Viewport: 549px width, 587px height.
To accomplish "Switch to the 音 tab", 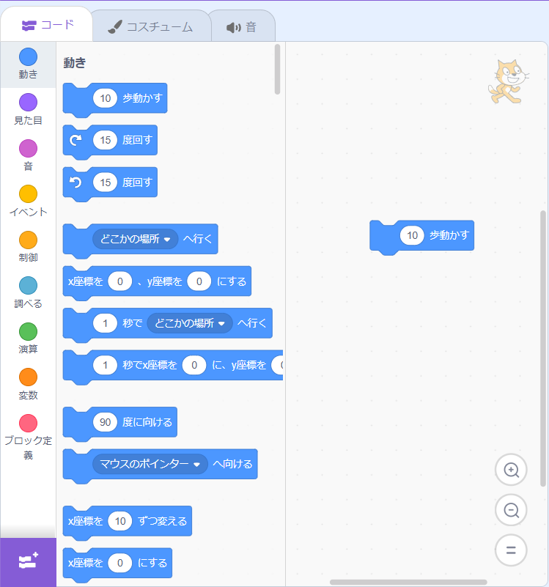I will click(242, 27).
